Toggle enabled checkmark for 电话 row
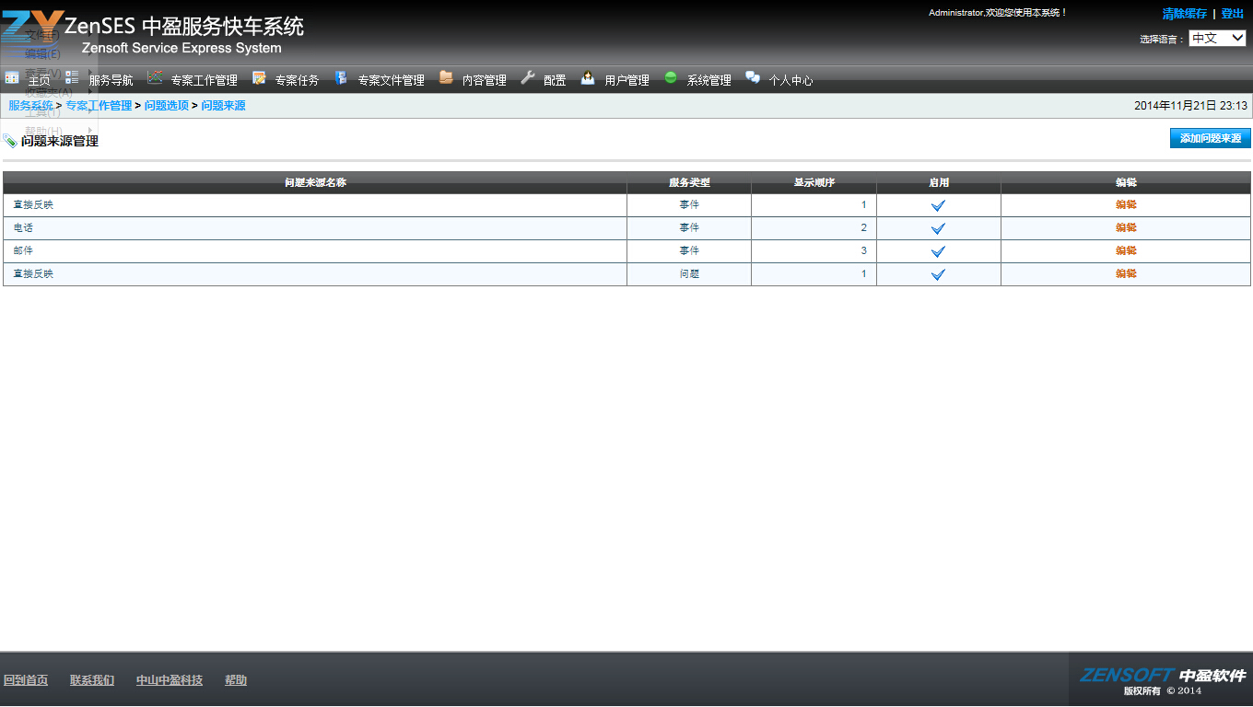The width and height of the screenshot is (1253, 707). click(x=938, y=228)
